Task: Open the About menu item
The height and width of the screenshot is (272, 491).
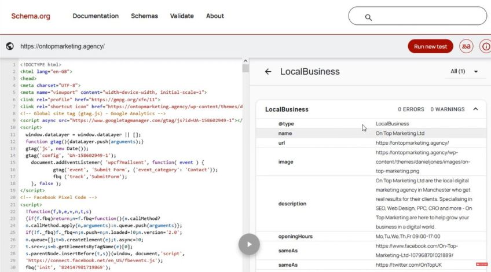Action: 215,16
